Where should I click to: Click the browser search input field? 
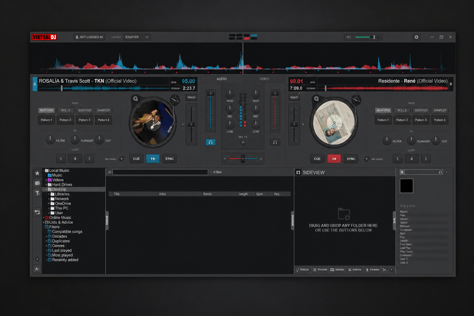tap(160, 172)
